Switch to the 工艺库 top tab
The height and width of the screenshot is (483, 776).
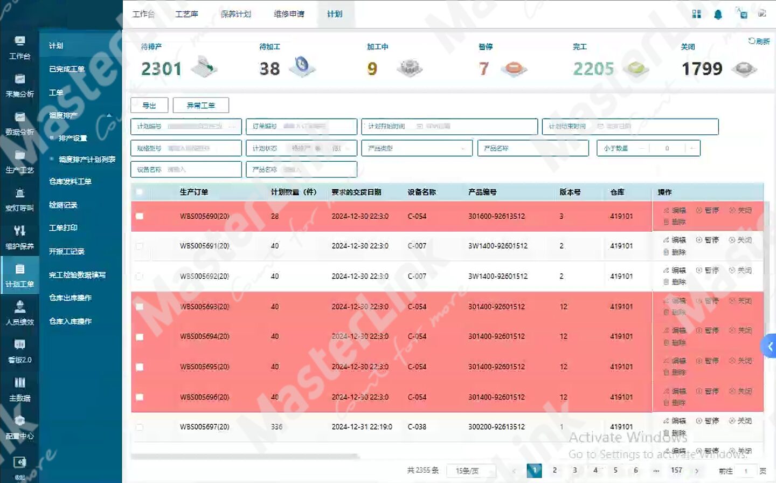(x=186, y=14)
